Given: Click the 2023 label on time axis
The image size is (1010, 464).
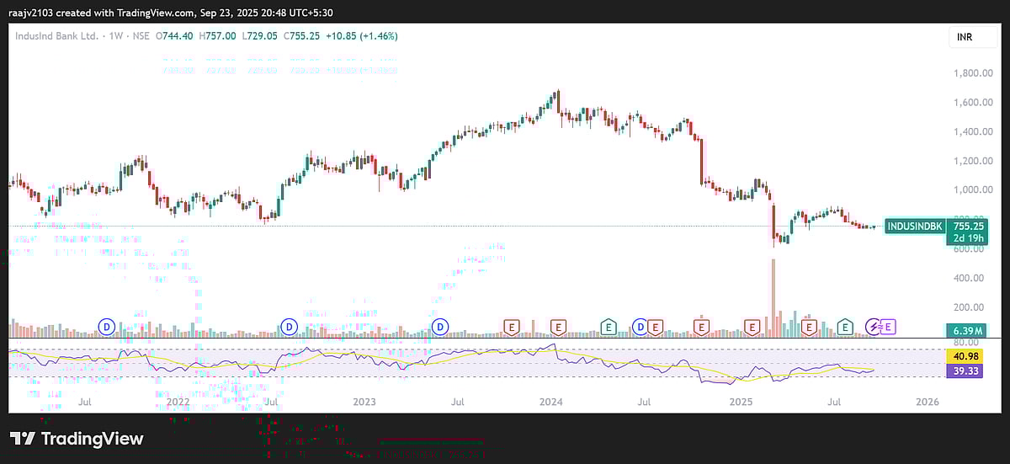Looking at the screenshot, I should tap(364, 402).
